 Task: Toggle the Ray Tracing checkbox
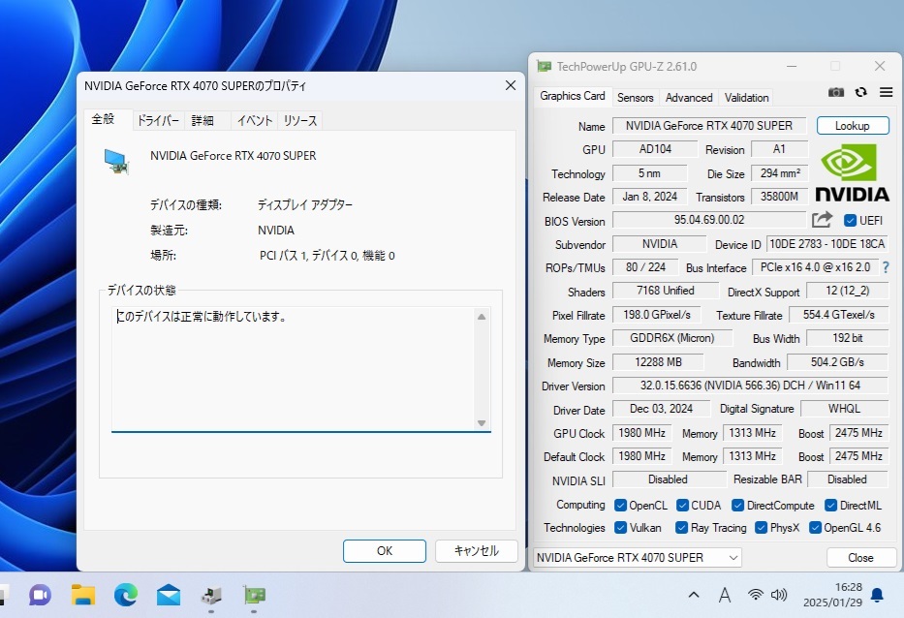[x=681, y=528]
